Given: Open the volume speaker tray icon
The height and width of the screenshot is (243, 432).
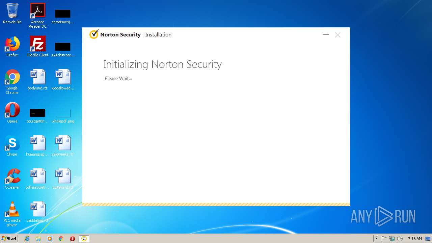Looking at the screenshot, I should [400, 239].
